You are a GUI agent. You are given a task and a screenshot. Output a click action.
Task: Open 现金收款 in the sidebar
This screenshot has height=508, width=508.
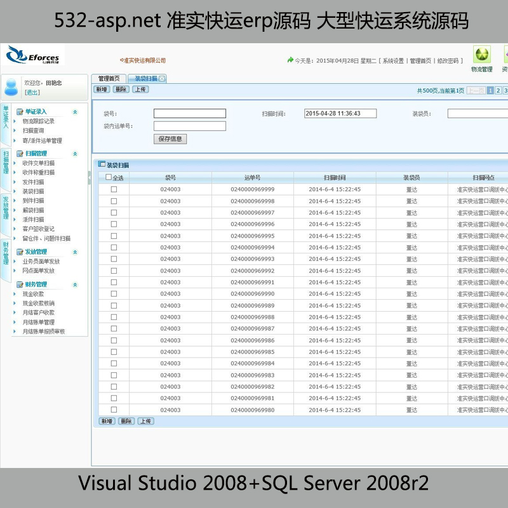click(34, 294)
